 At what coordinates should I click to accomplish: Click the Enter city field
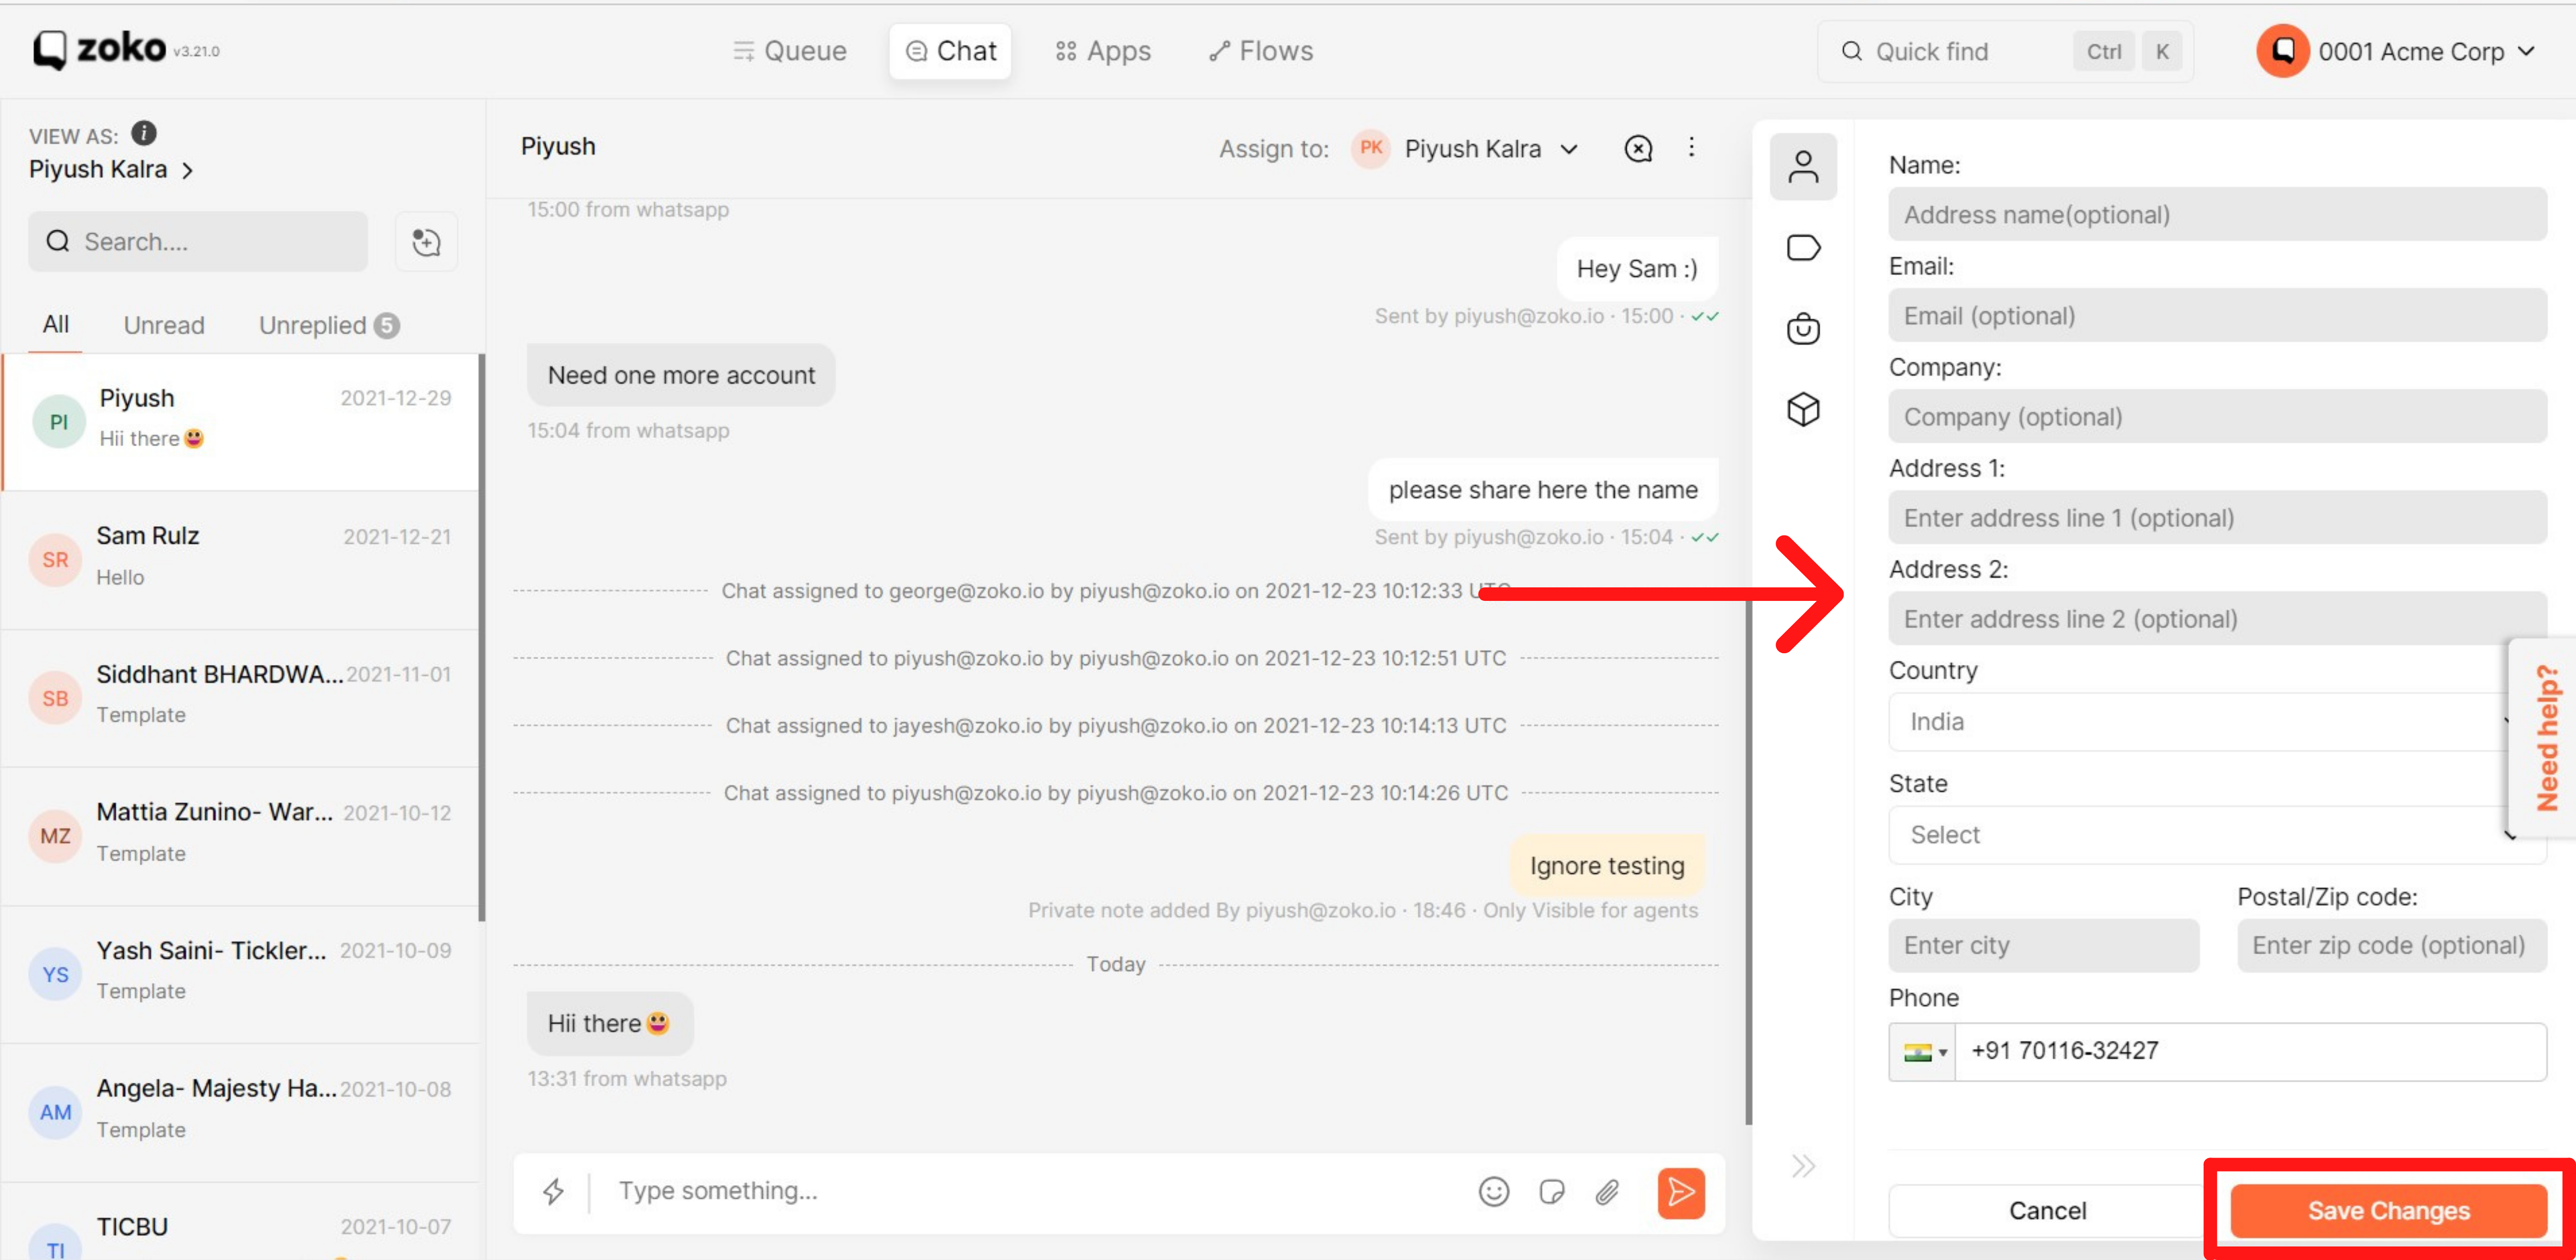tap(2043, 945)
